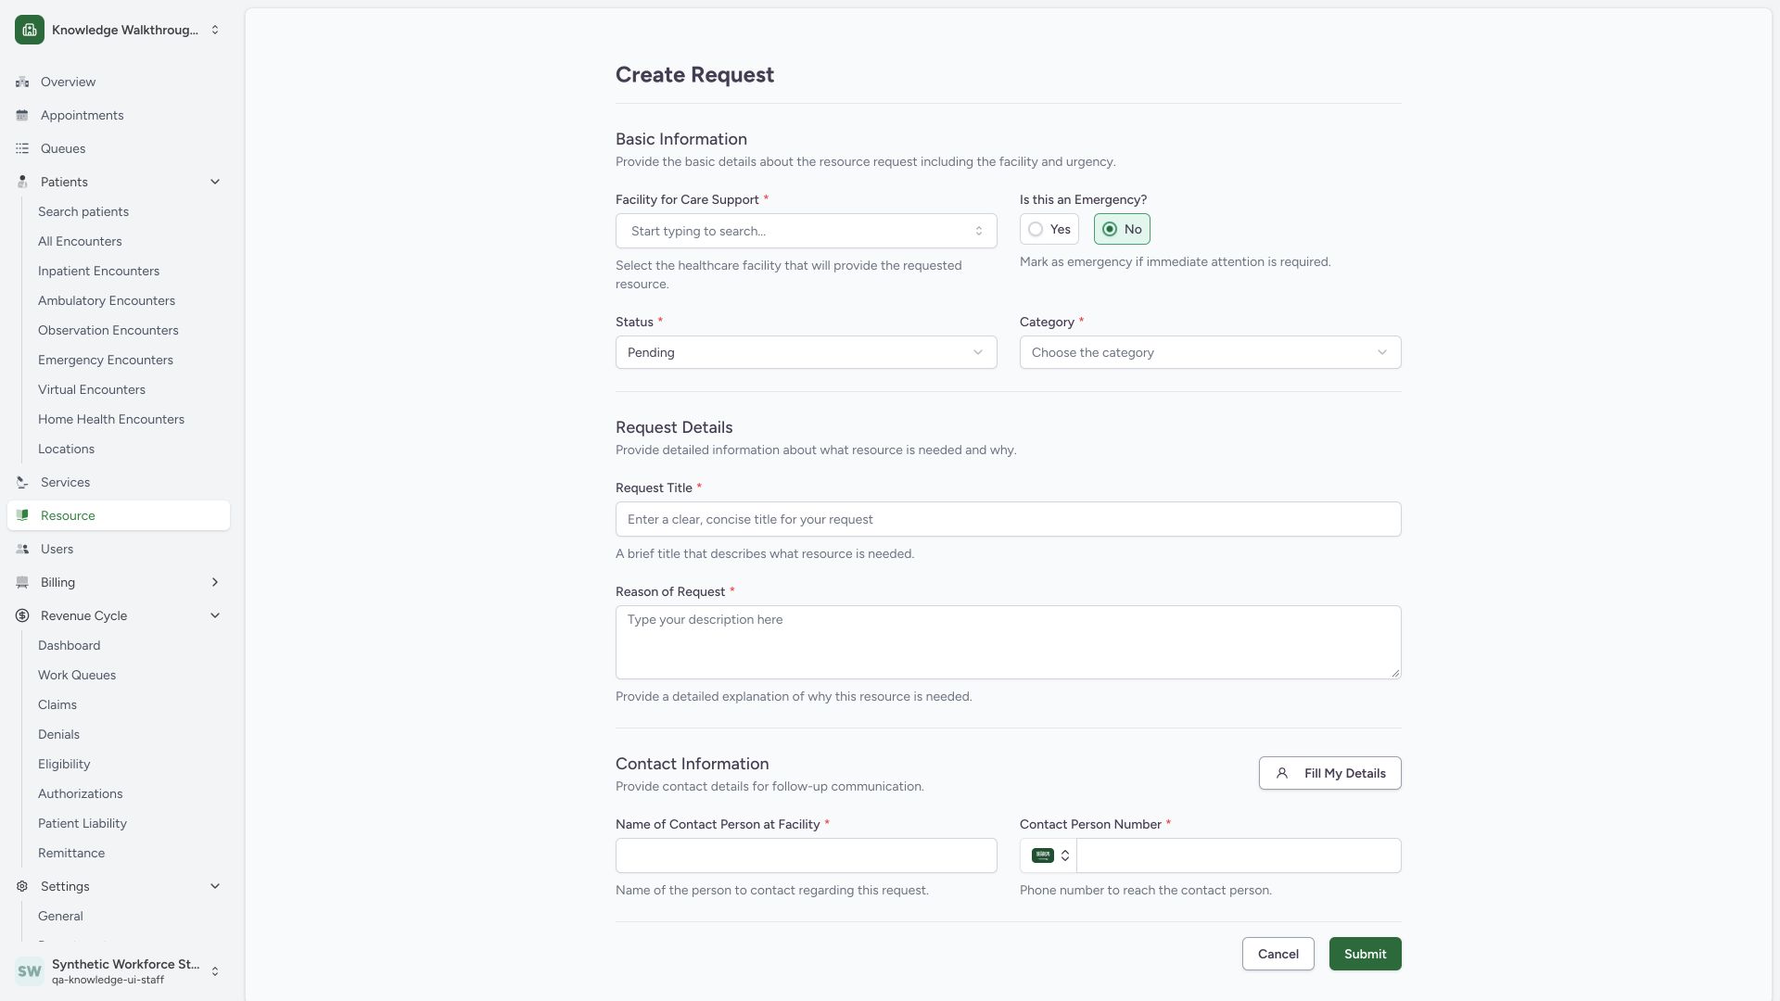1780x1001 pixels.
Task: Open the Status dropdown showing Pending
Action: (807, 352)
